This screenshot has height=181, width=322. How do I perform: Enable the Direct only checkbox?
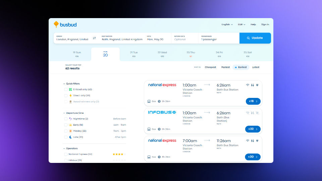point(66,96)
